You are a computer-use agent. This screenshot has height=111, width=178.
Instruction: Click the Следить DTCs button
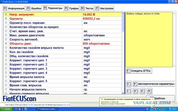[139, 71]
